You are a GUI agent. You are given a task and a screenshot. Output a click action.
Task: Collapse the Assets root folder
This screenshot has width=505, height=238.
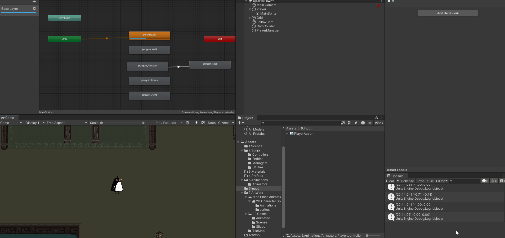coord(238,142)
